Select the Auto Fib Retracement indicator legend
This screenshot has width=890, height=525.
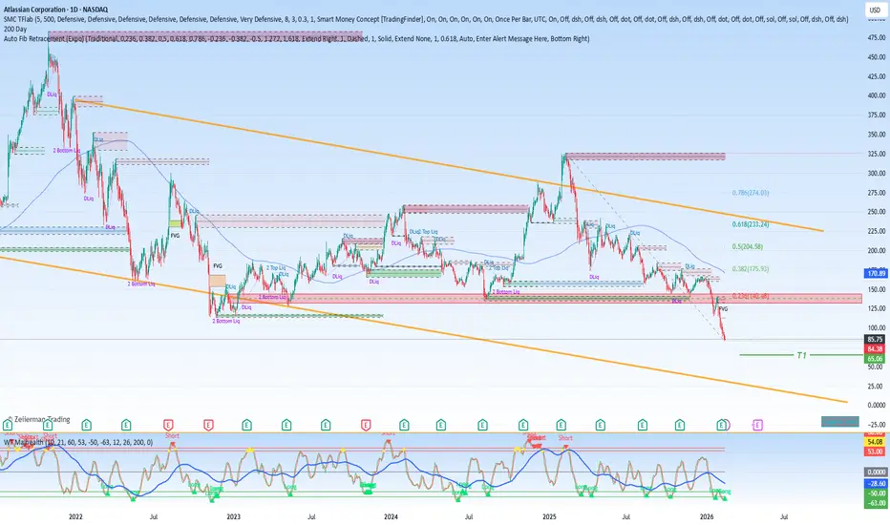click(x=296, y=38)
